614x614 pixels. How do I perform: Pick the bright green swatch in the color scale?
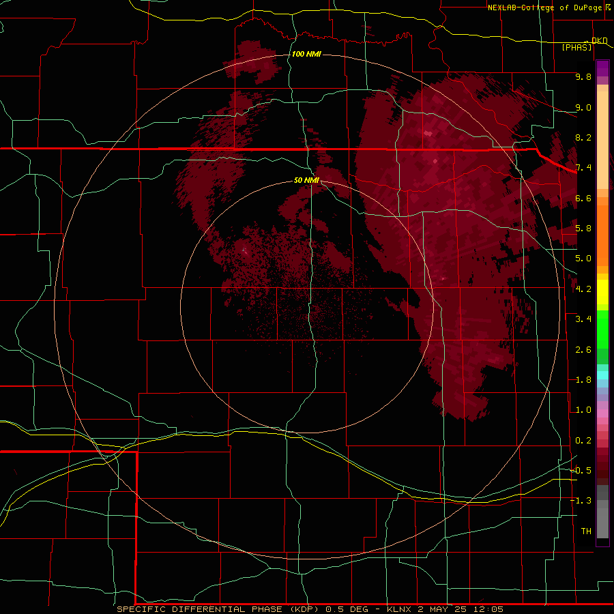click(x=602, y=330)
